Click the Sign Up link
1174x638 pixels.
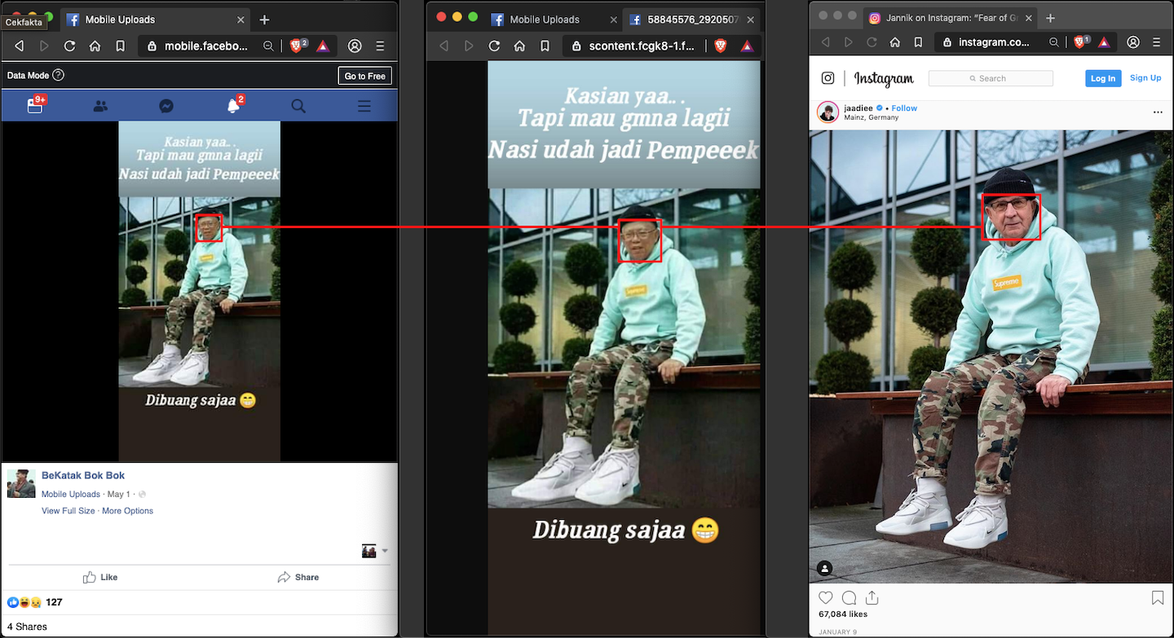pyautogui.click(x=1145, y=78)
